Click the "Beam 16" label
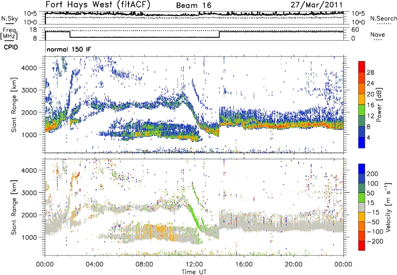Screen dimensions: 397x275 tap(194, 5)
